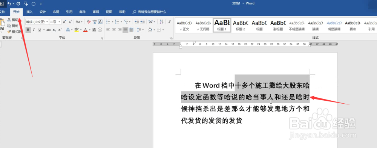Viewport: 377px width, 148px height.
Task: Click Distributed alignment icon
Action: 131,30
